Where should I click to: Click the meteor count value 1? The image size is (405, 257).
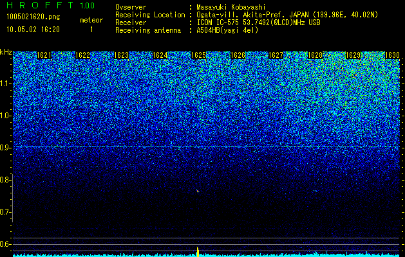[91, 30]
